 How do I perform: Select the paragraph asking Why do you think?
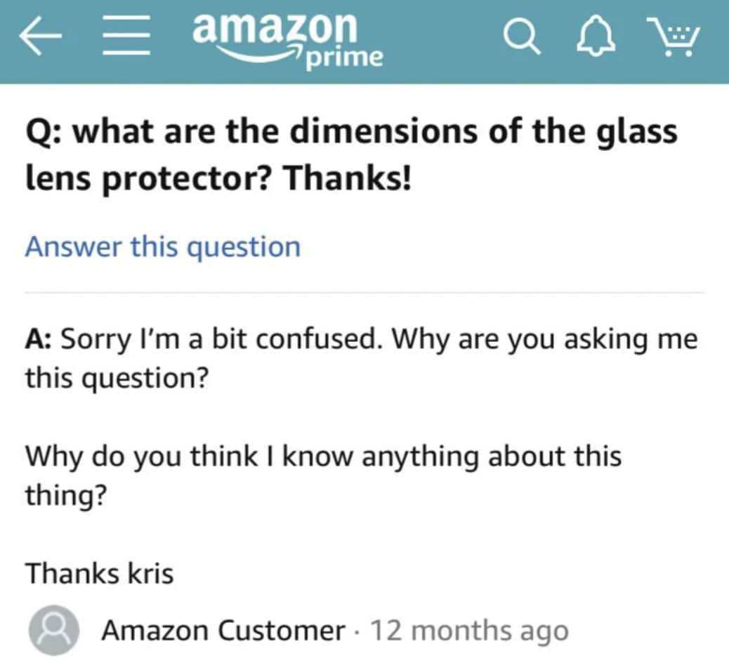tap(323, 475)
